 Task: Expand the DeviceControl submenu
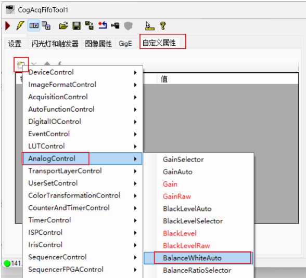click(83, 72)
